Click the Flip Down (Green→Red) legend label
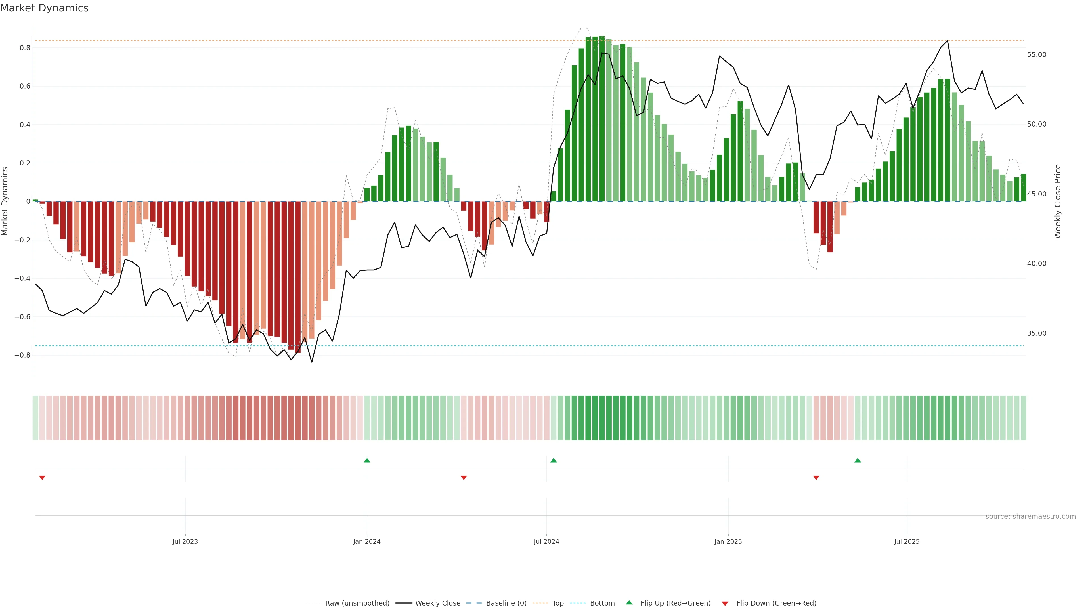The image size is (1090, 613). coord(776,603)
